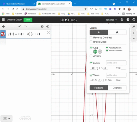Undo the last expression edit
The image size is (137, 122).
coord(20,26)
